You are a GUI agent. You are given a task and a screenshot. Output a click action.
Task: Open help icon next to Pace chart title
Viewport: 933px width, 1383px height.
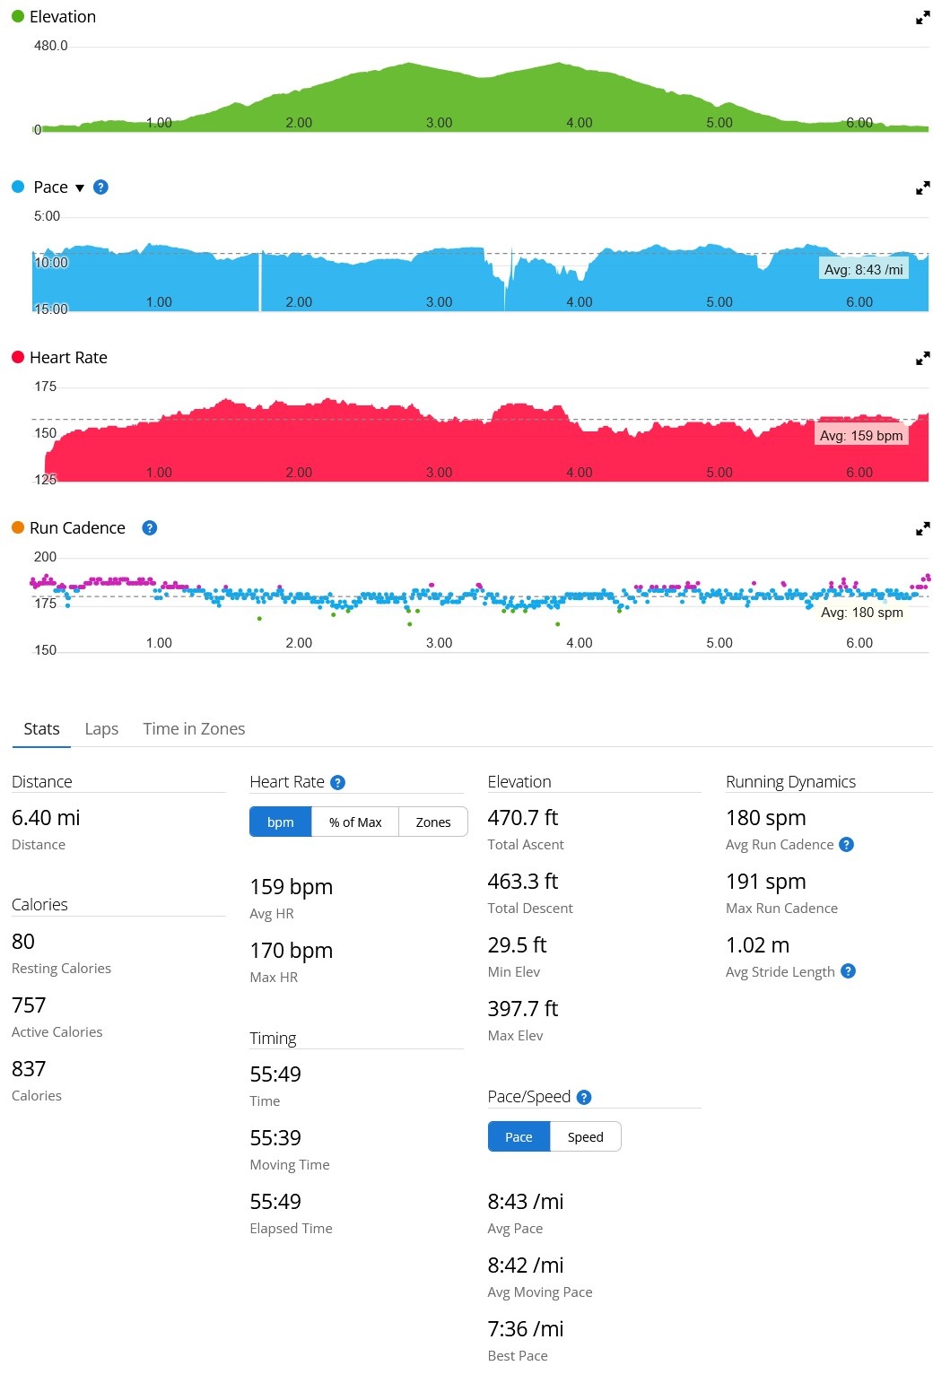point(100,187)
